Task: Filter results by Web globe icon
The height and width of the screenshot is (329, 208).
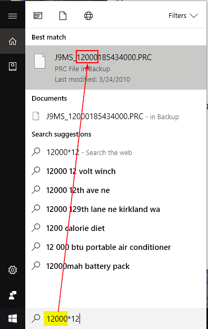Action: [88, 16]
